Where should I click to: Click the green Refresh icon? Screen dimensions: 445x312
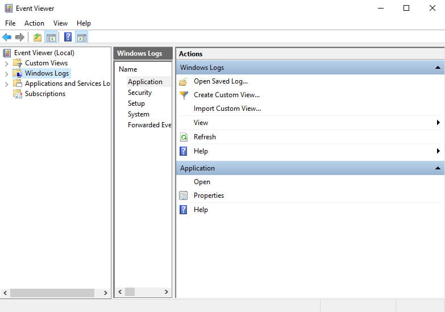point(184,137)
